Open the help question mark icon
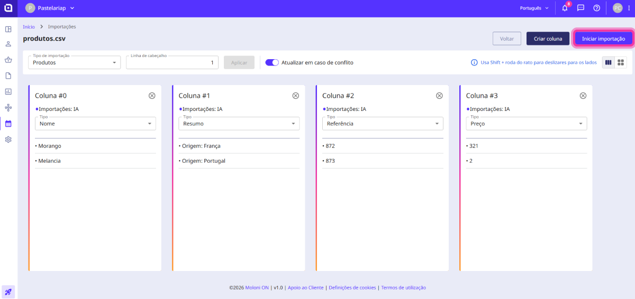The width and height of the screenshot is (635, 299). tap(596, 8)
